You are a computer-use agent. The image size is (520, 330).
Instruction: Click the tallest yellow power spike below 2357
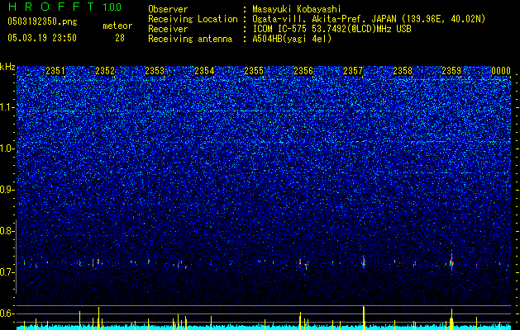[x=364, y=318]
